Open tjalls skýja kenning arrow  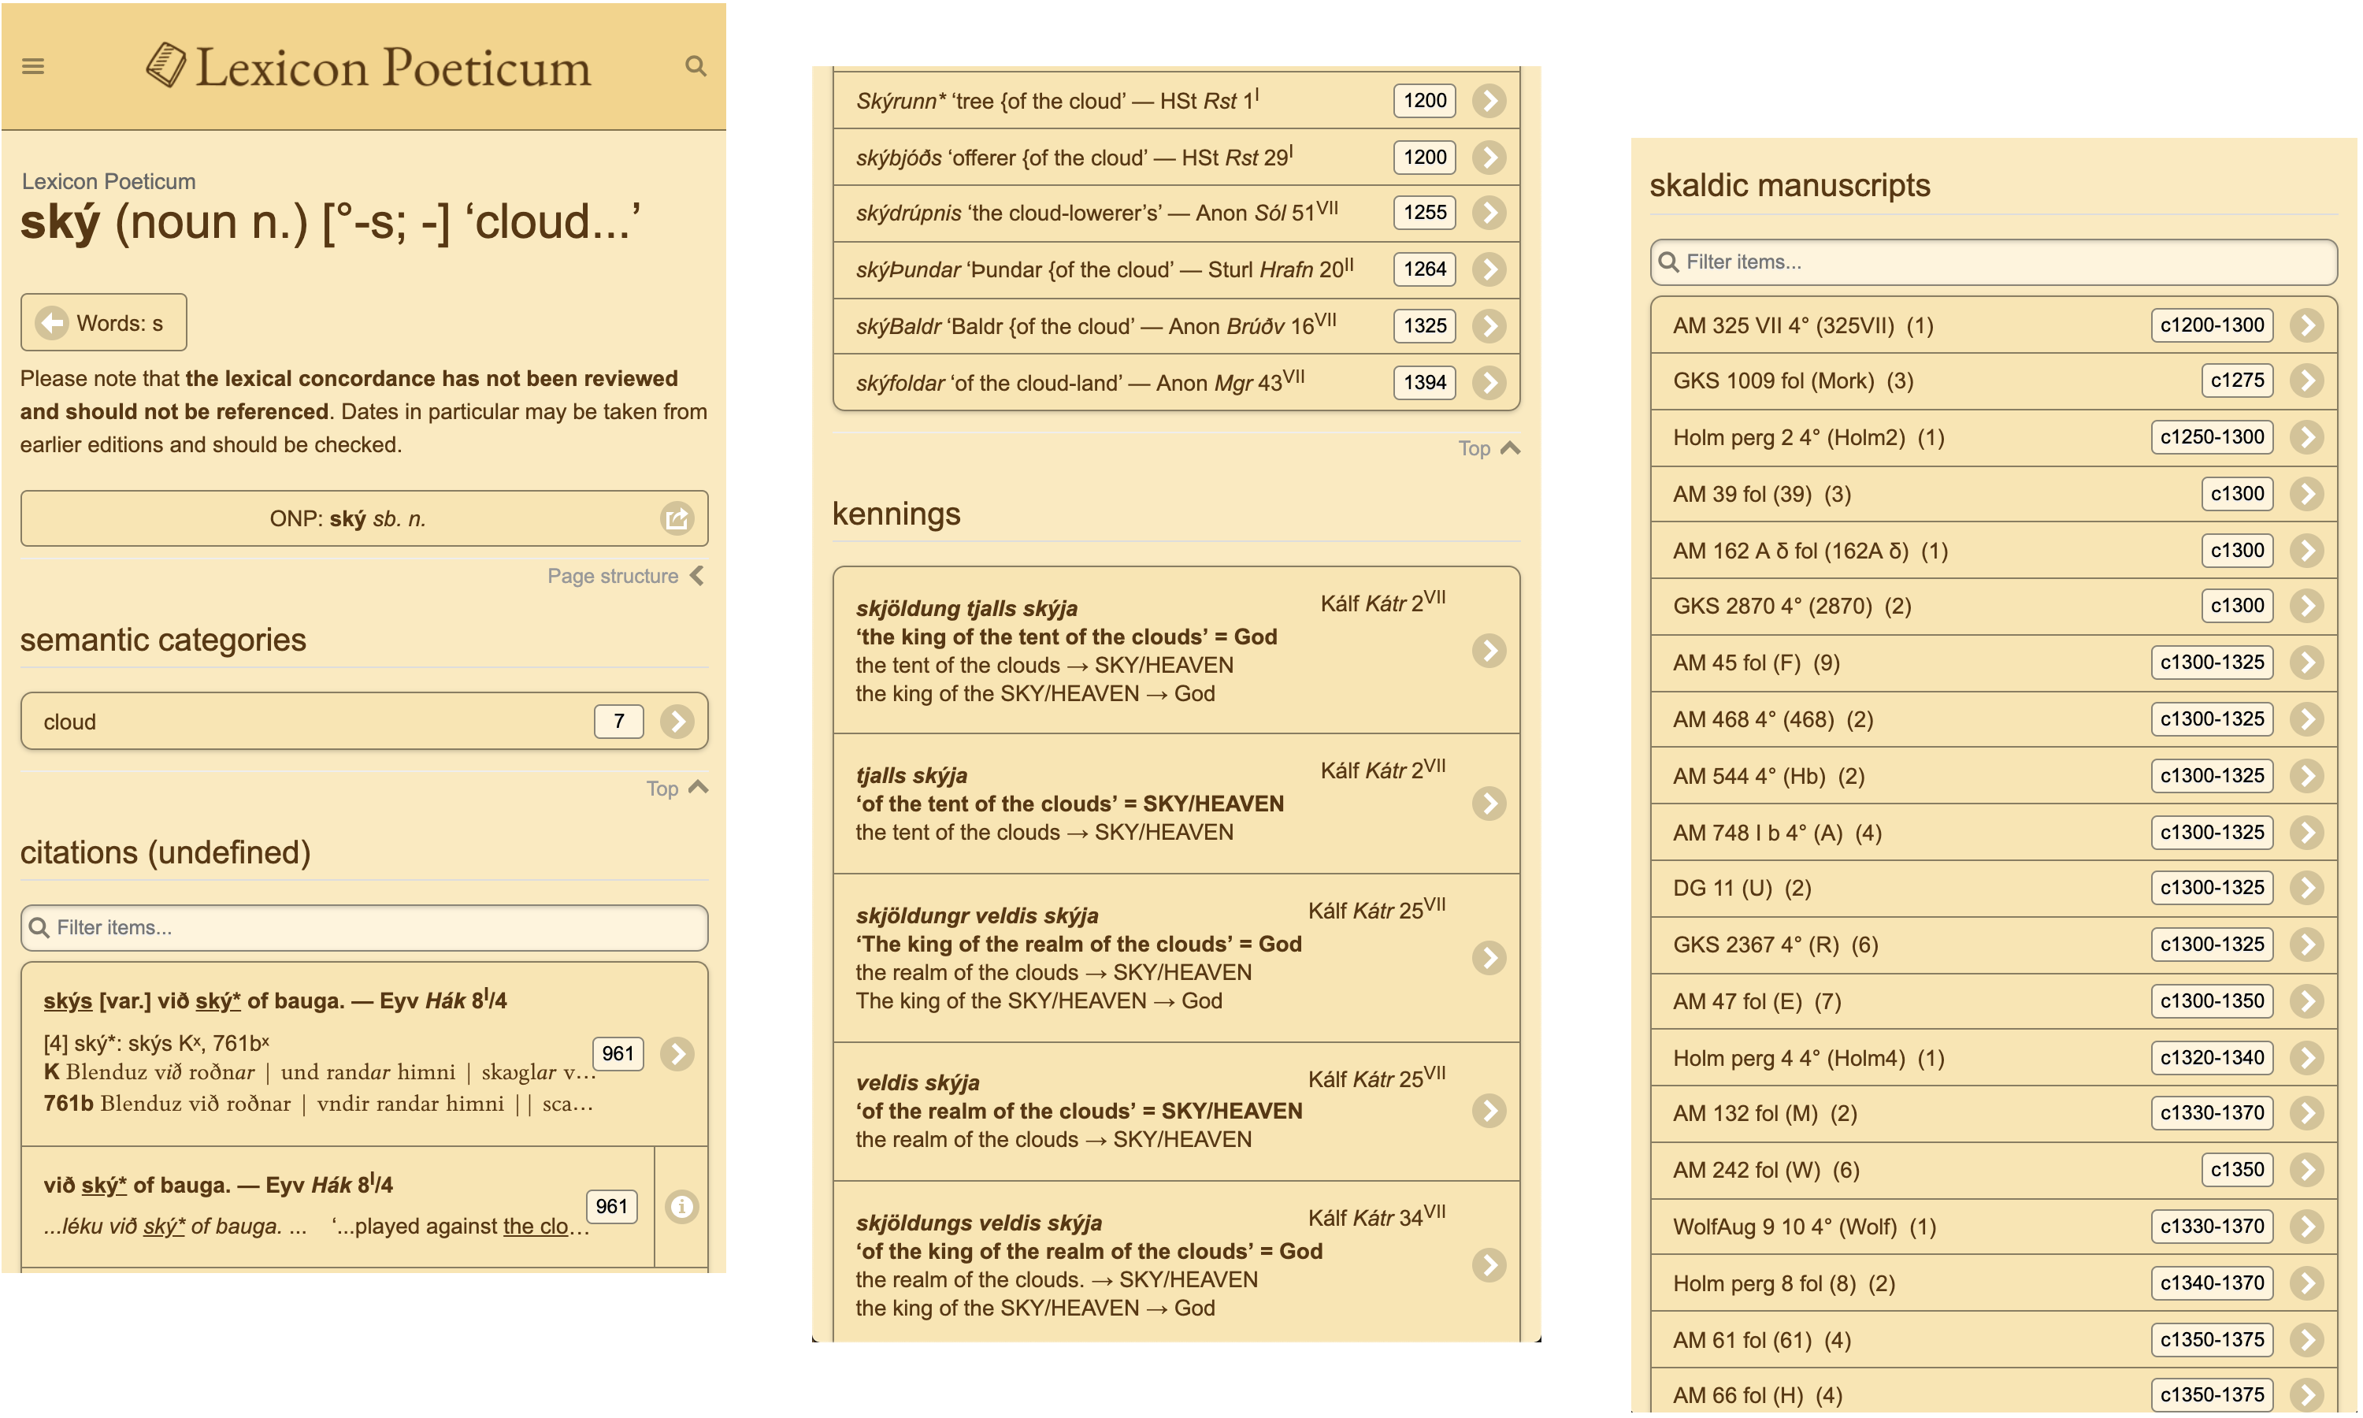[1488, 804]
